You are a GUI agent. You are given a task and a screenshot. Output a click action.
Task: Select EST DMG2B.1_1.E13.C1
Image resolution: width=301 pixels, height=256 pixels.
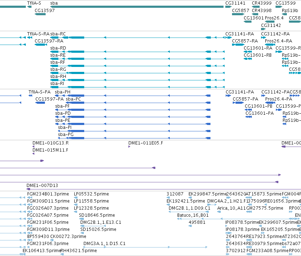coord(101,222)
